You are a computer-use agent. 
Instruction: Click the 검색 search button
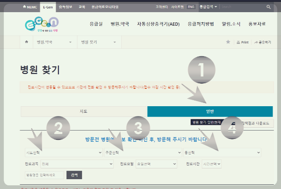click(x=74, y=175)
